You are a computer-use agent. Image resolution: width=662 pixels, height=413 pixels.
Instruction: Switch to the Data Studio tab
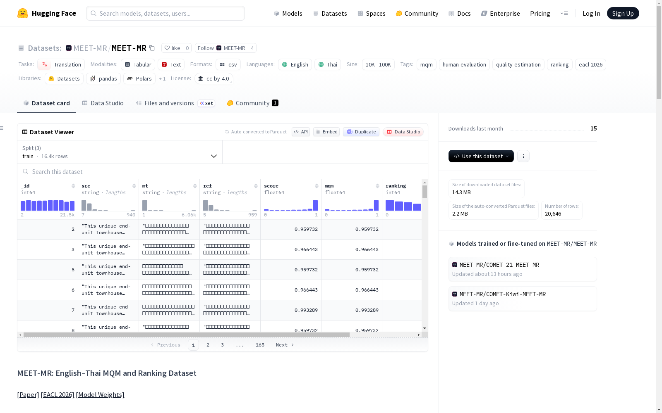[x=103, y=103]
